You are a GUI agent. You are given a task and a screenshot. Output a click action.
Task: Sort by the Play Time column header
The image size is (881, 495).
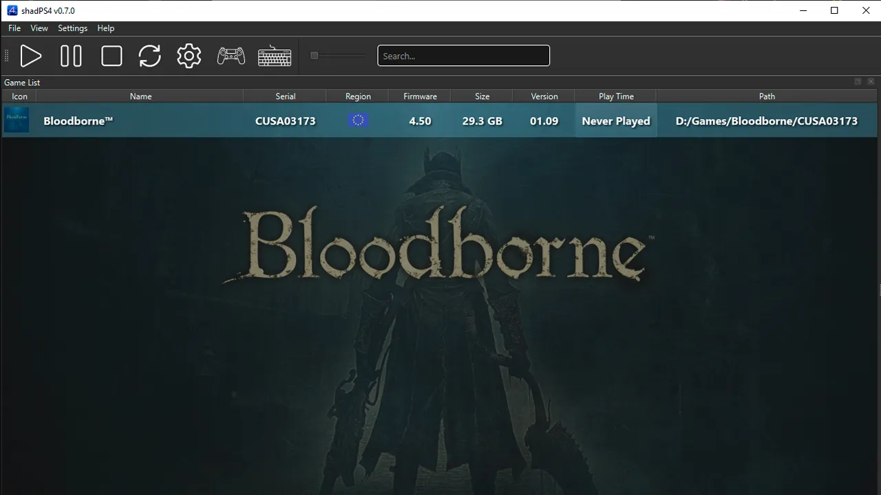tap(616, 96)
